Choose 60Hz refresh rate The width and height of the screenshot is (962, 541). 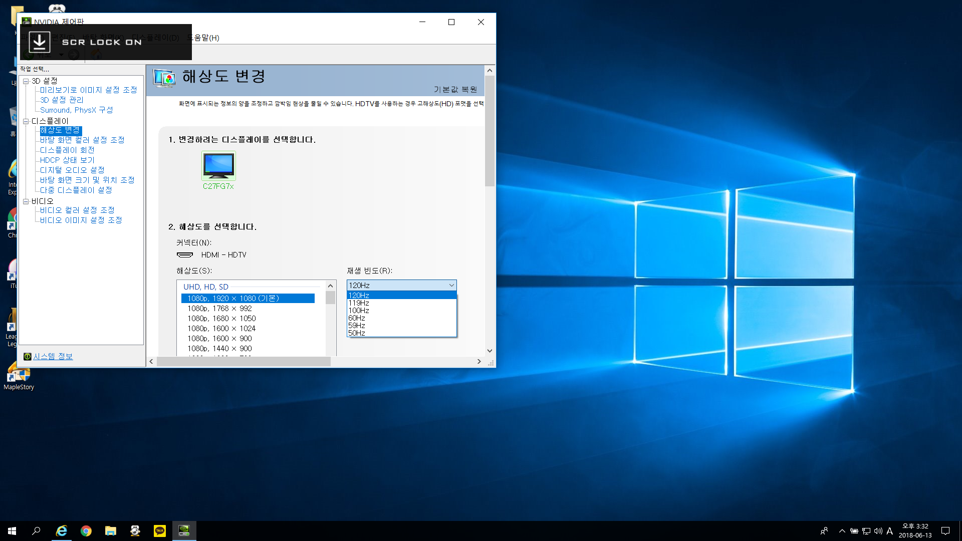coord(401,318)
